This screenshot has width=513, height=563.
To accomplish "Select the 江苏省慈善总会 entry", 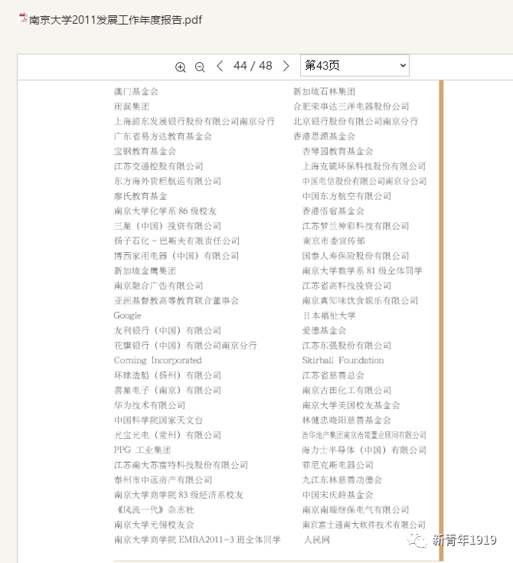I will click(x=333, y=375).
